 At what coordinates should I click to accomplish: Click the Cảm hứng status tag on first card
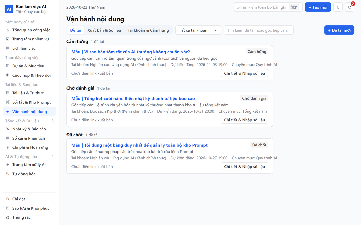(257, 52)
